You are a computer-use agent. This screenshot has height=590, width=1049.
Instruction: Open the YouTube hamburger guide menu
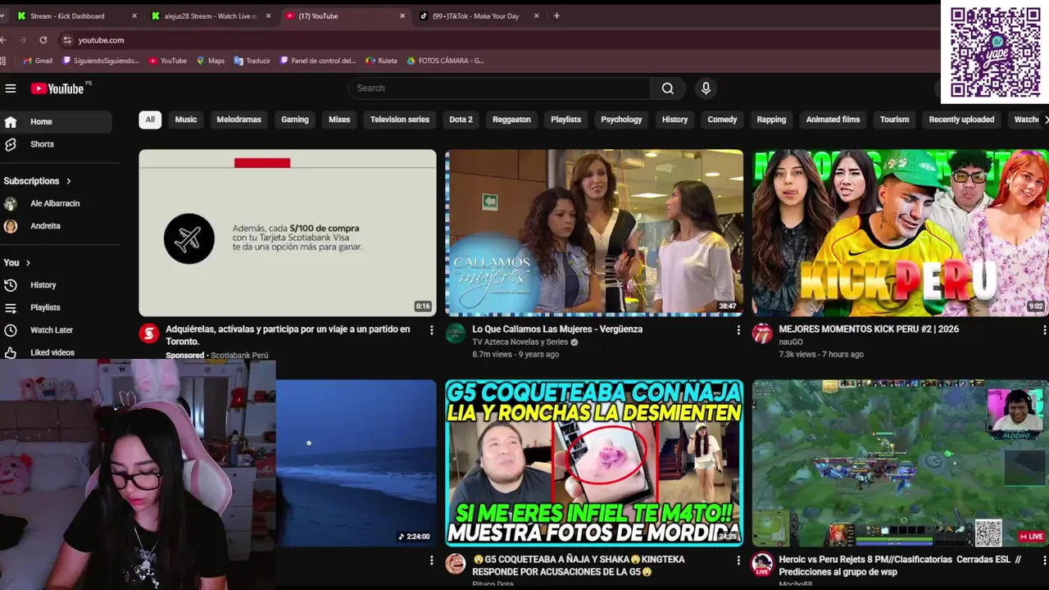(11, 88)
